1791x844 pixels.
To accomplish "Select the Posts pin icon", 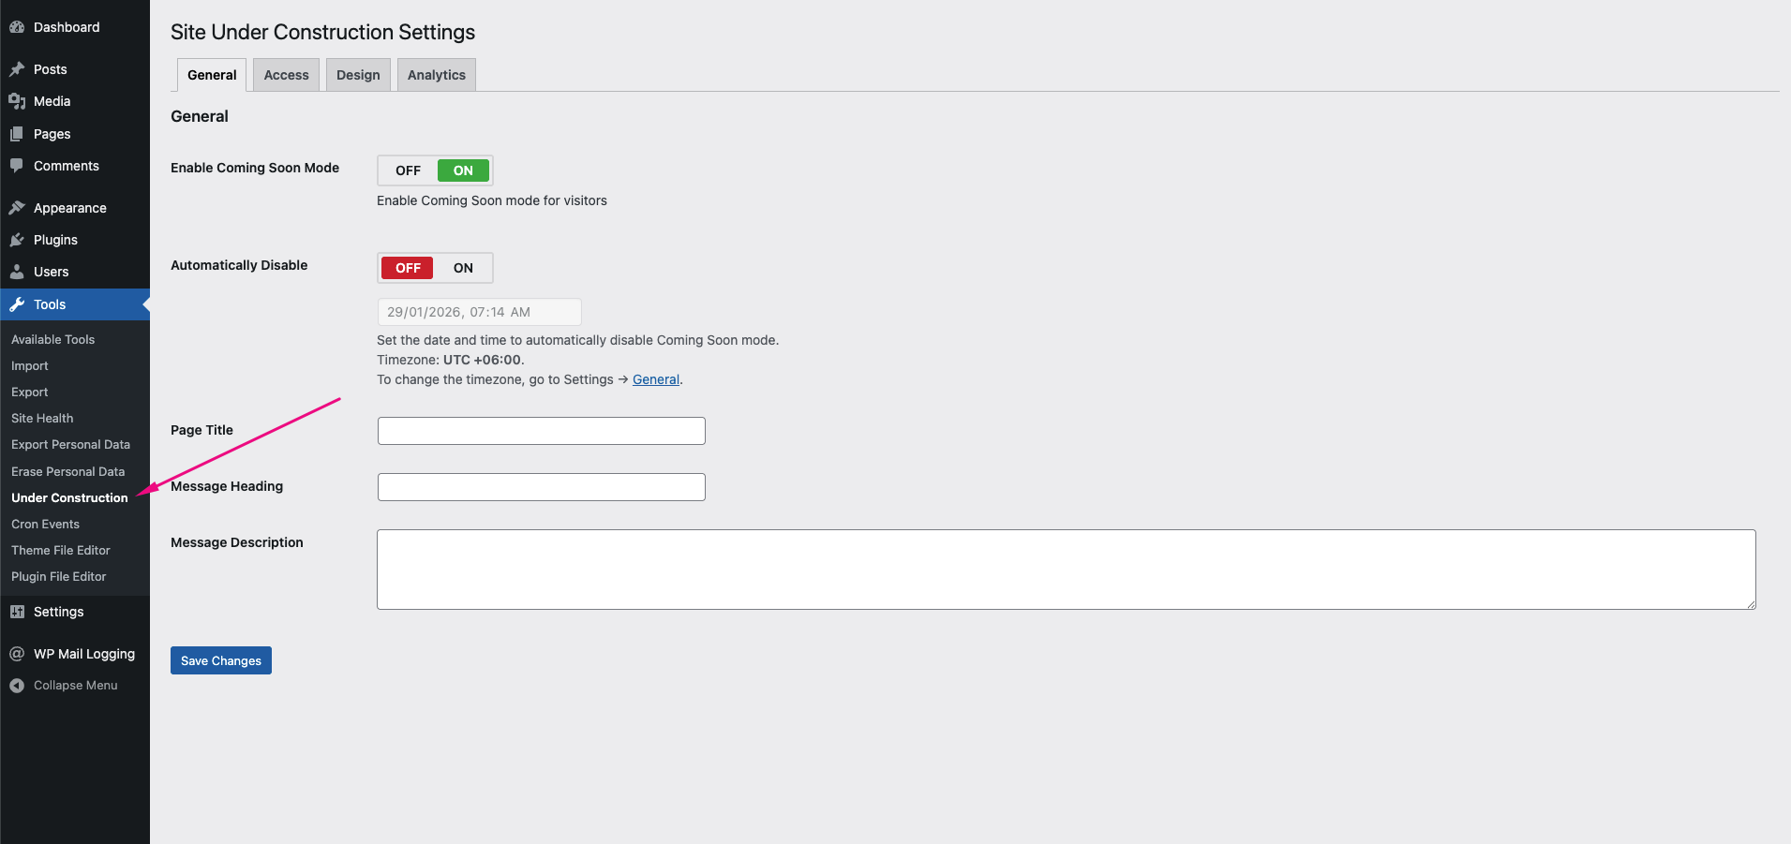I will pos(18,68).
